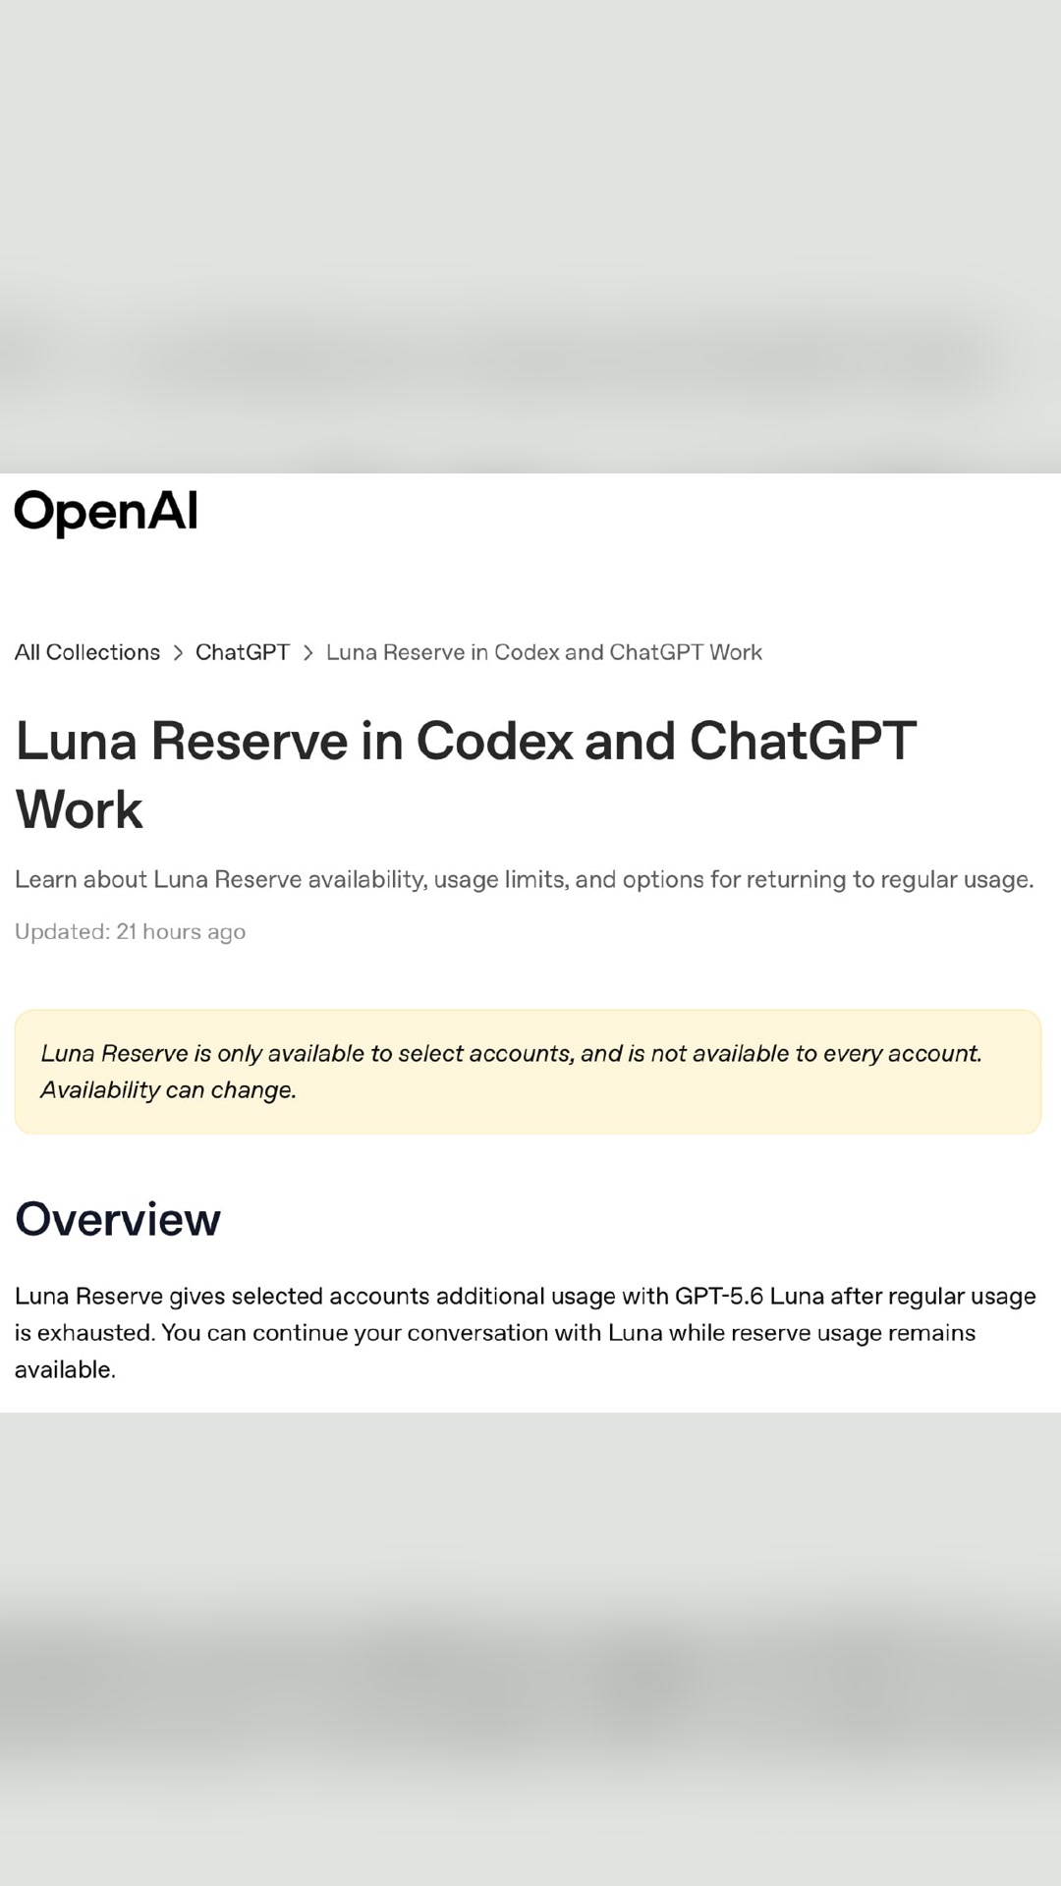Click the chevron after All Collections
Viewport: 1061px width, 1886px height.
[x=178, y=653]
